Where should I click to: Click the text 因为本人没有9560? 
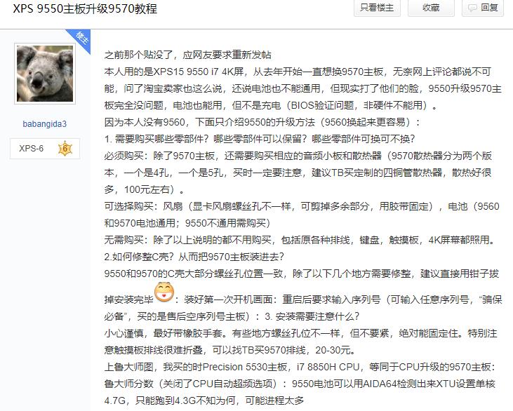[x=145, y=122]
